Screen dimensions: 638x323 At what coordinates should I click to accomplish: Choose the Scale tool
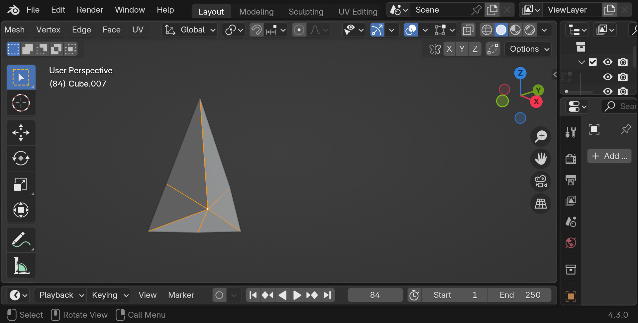pyautogui.click(x=21, y=184)
